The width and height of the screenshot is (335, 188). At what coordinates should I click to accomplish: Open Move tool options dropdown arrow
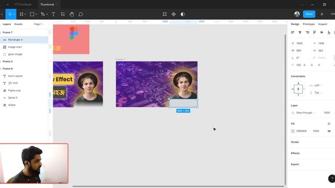(14, 14)
